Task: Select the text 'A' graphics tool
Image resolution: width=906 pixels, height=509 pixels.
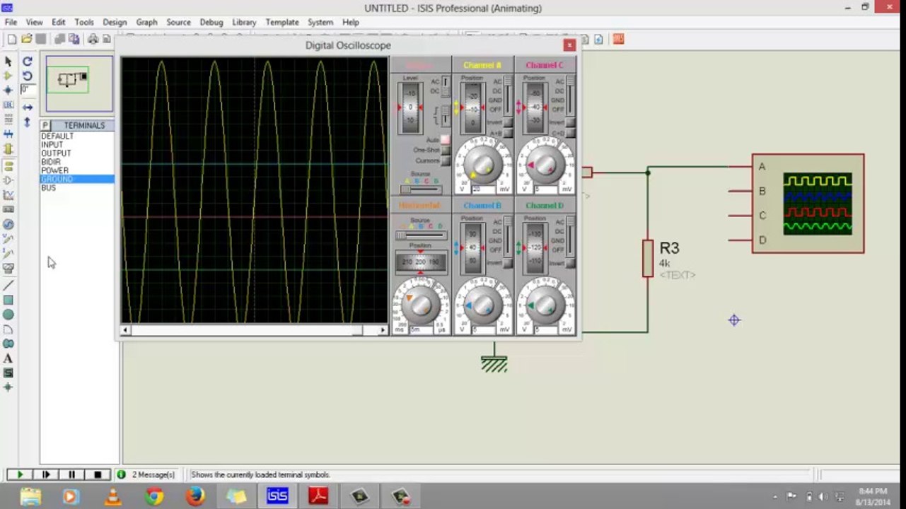Action: pos(8,358)
